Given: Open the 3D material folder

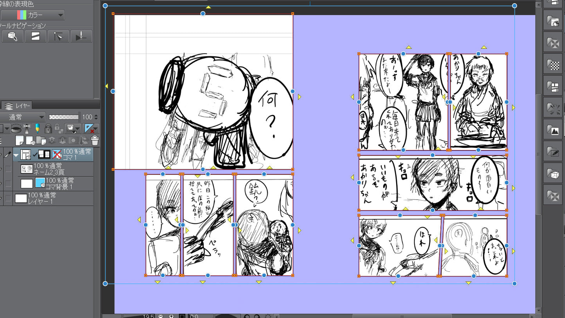Looking at the screenshot, I should click(553, 174).
